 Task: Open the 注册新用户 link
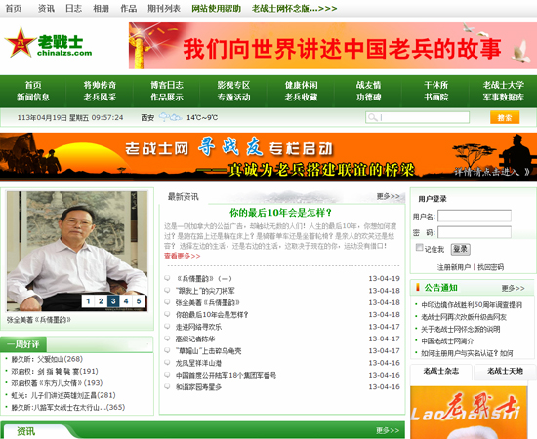454,267
